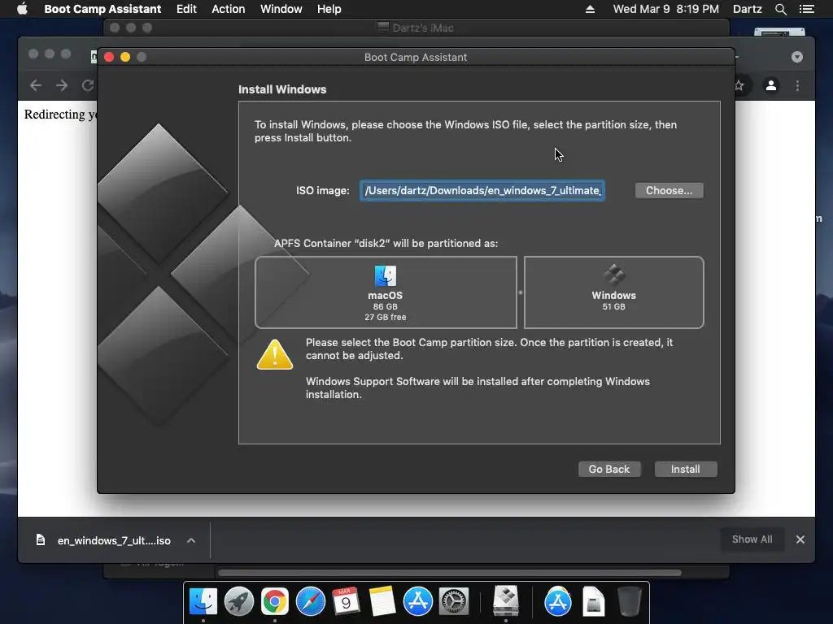Open the Notes app in Dock
The width and height of the screenshot is (833, 624).
click(382, 602)
